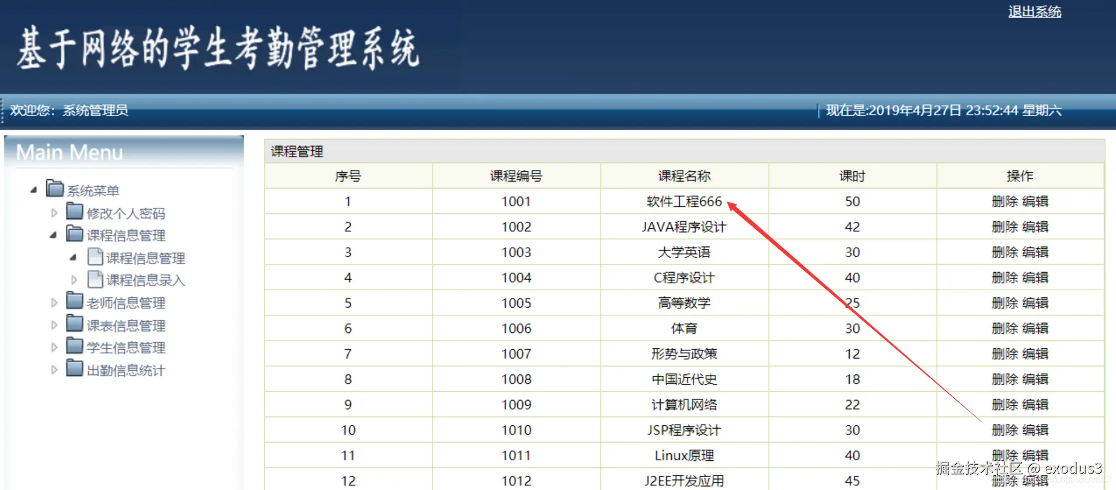Screen dimensions: 1116x490
Task: Click the Linux原理 course name cell
Action: (684, 456)
